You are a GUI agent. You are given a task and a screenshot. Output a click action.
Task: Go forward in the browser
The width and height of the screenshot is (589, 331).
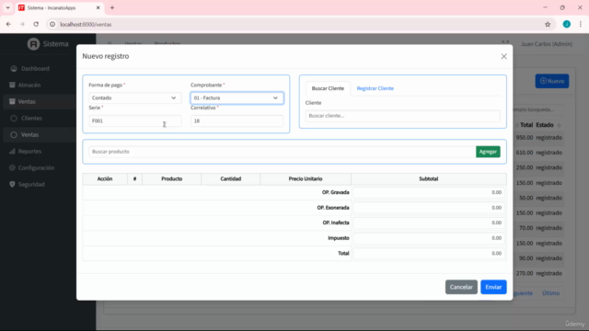[22, 25]
